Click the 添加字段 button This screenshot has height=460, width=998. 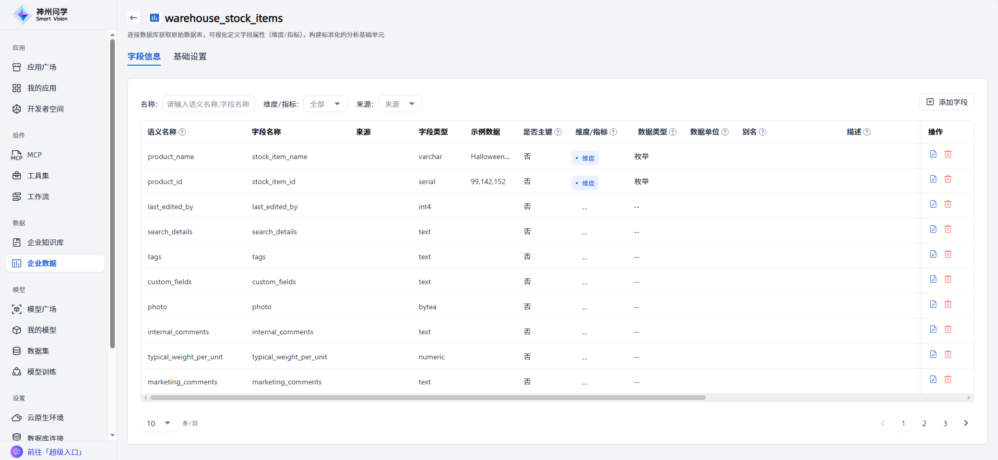946,102
